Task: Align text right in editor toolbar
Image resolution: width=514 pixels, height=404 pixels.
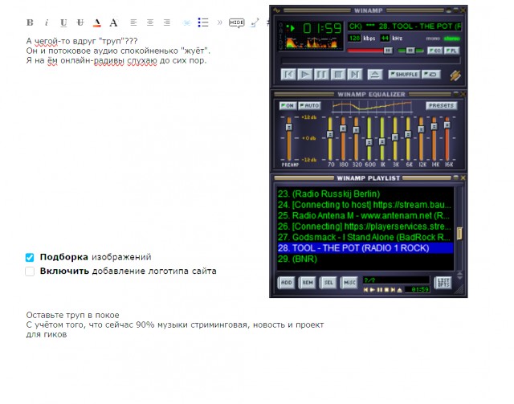Action: coord(167,22)
